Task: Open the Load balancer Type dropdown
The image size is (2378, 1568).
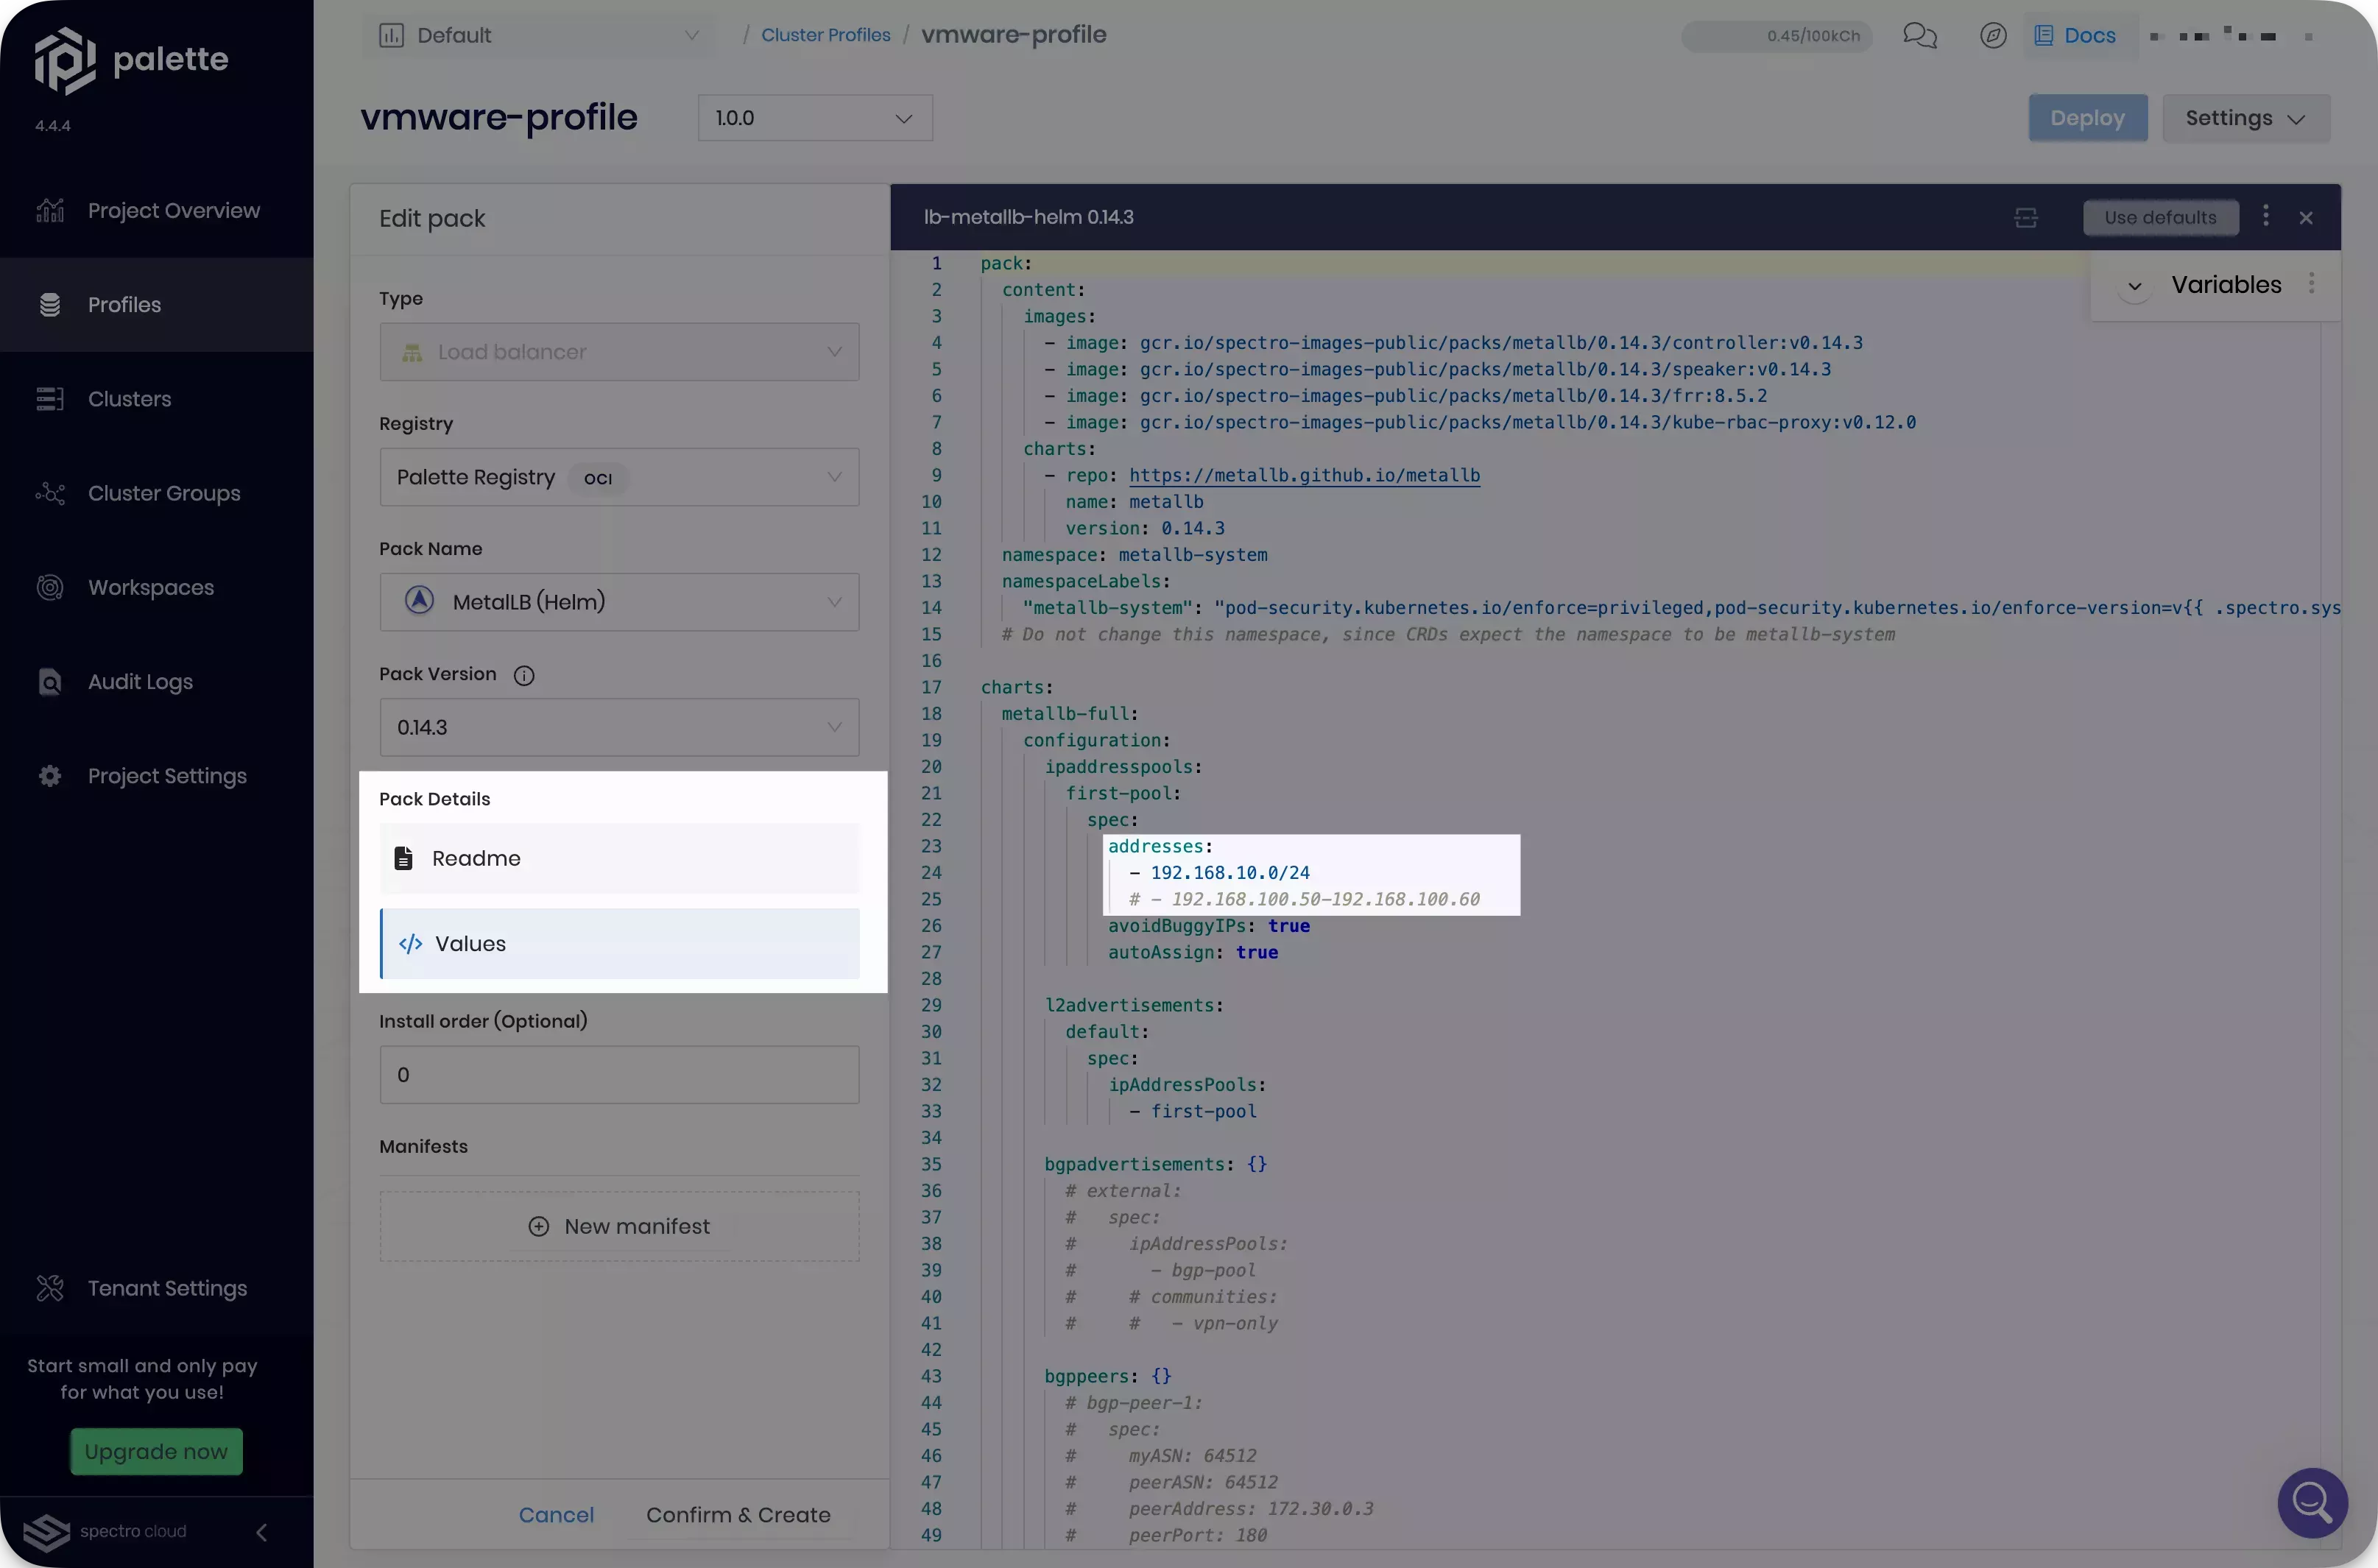Action: [x=619, y=352]
